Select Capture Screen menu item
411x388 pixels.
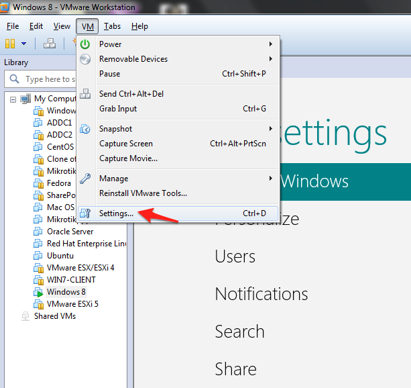click(178, 144)
